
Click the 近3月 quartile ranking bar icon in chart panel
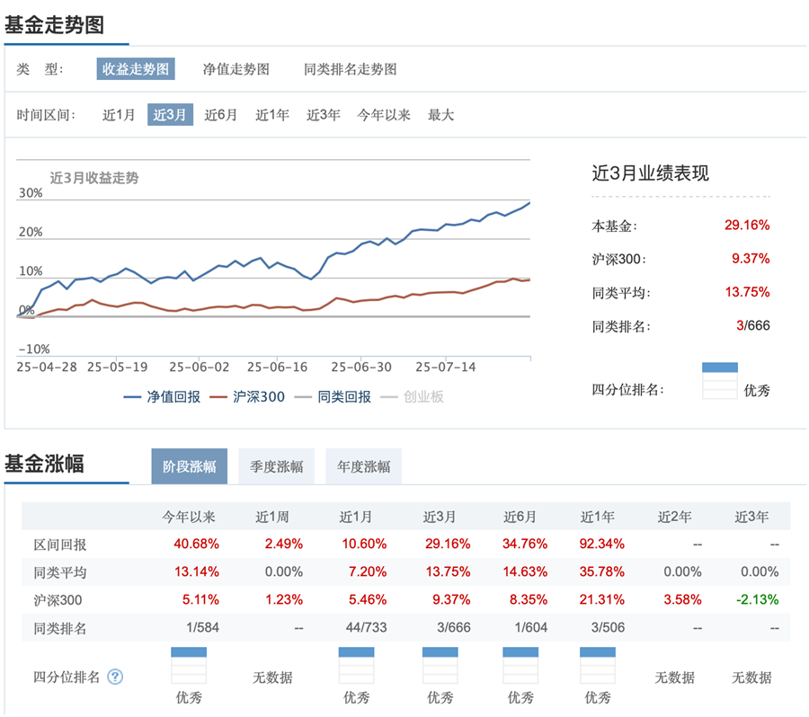[720, 381]
